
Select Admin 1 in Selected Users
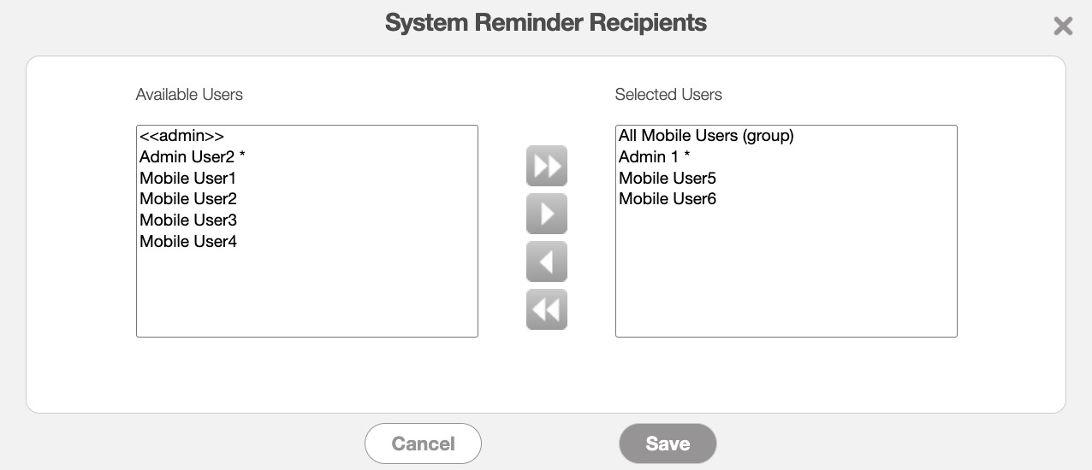[654, 157]
